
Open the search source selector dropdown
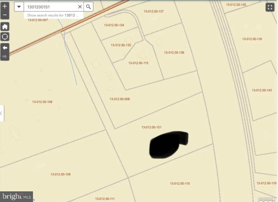[19, 6]
